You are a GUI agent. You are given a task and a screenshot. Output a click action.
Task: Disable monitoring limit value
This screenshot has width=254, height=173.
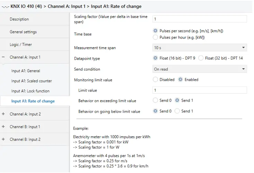(x=156, y=79)
